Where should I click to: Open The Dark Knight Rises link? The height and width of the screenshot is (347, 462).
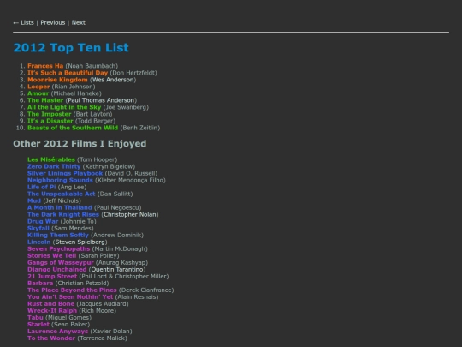[63, 214]
